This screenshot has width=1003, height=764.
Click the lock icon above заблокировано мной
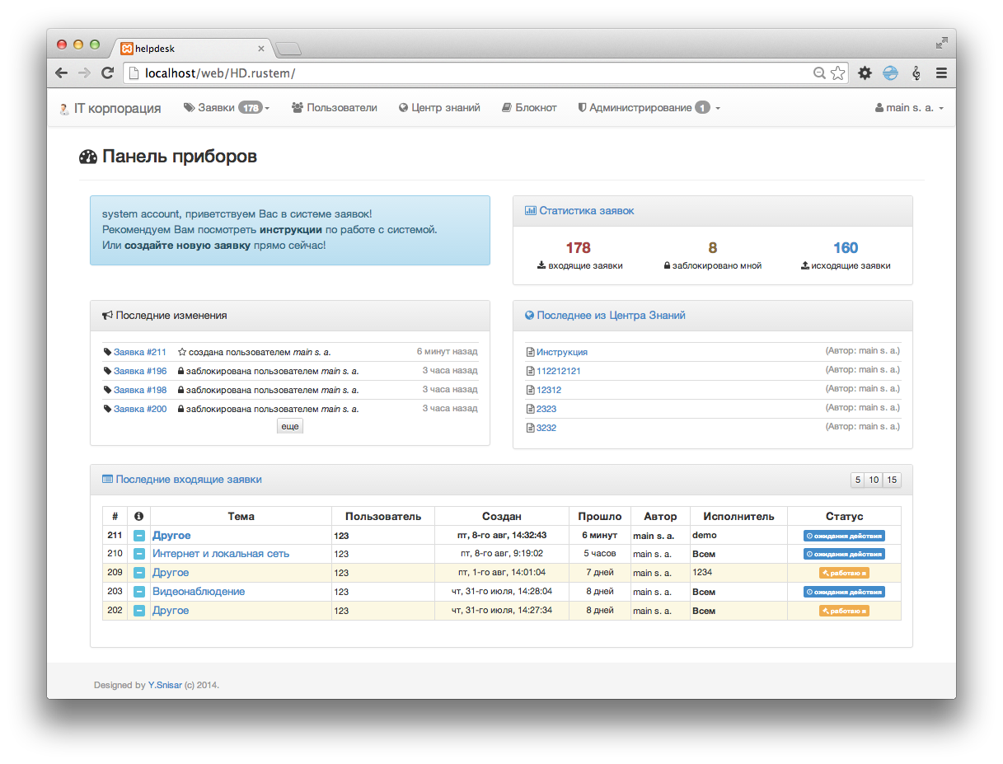tap(667, 266)
